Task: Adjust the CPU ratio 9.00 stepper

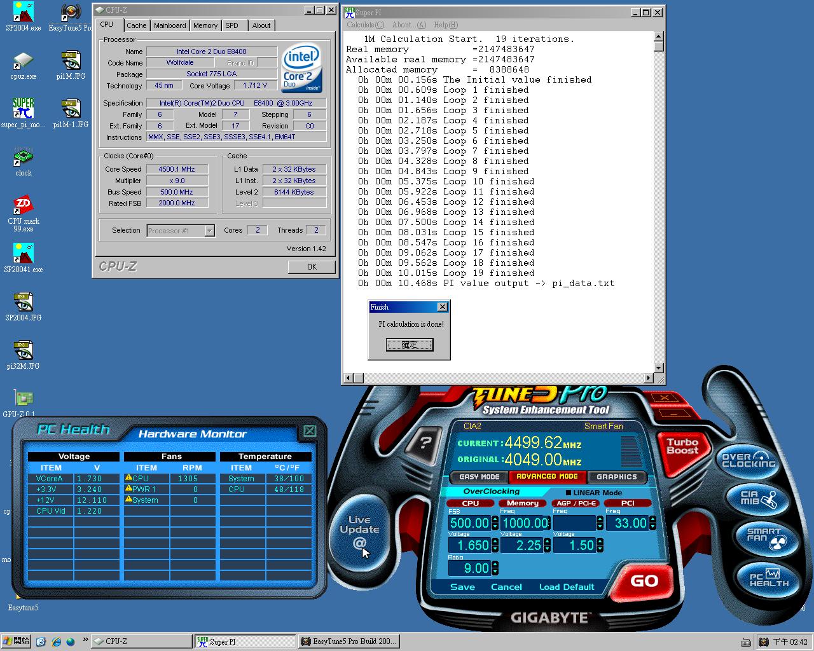Action: 495,568
